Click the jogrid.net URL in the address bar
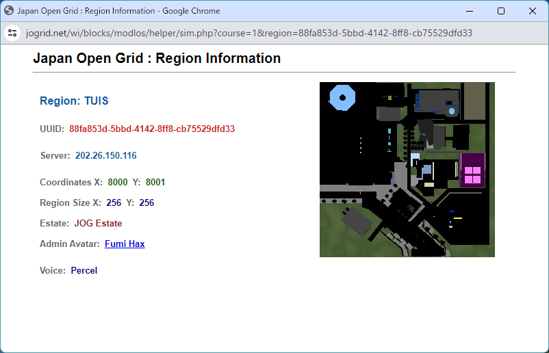 pyautogui.click(x=249, y=33)
